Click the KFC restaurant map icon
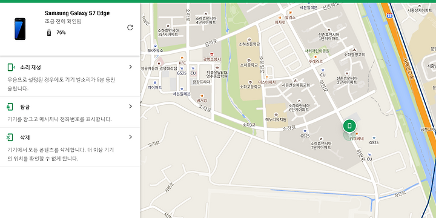 182,58
